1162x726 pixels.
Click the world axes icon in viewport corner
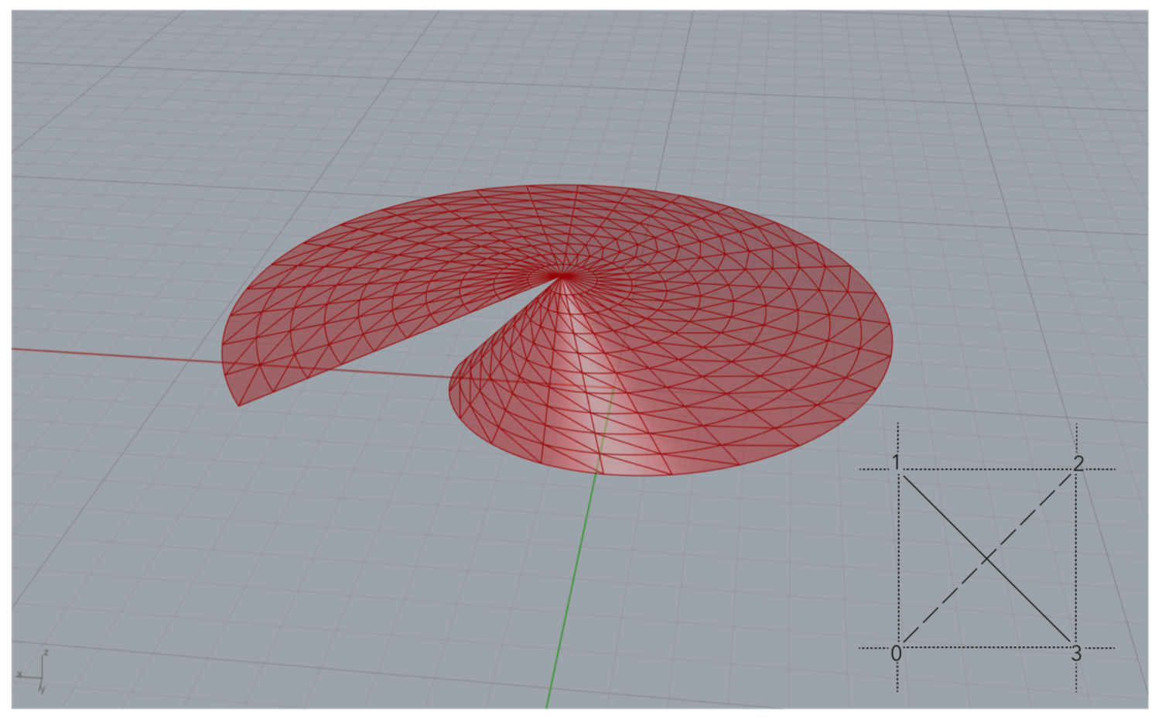point(32,672)
